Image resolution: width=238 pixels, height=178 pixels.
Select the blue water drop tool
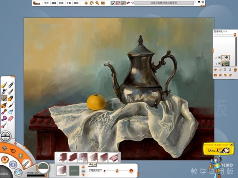coord(11,112)
